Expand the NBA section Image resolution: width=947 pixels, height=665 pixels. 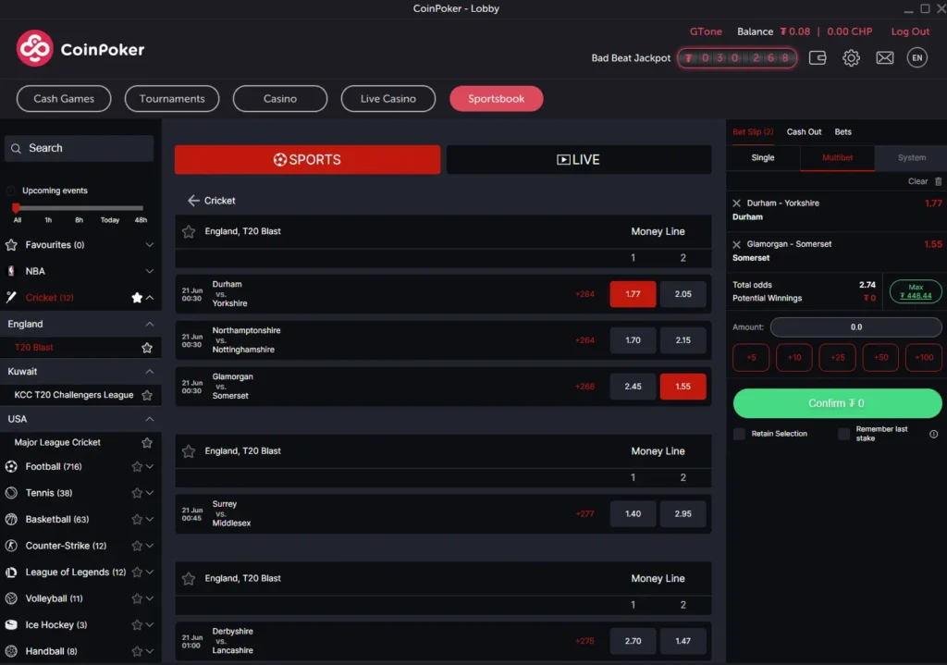point(149,271)
